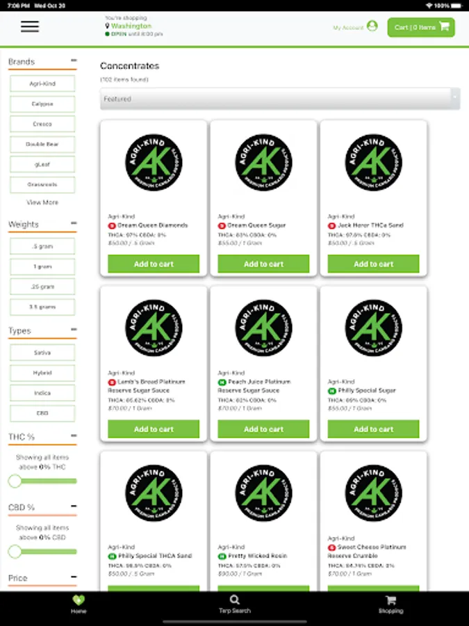Filter by Agri-Kind brand

click(42, 83)
